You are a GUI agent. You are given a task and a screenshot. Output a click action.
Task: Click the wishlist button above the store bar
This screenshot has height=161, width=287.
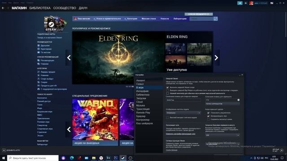[x=199, y=14]
